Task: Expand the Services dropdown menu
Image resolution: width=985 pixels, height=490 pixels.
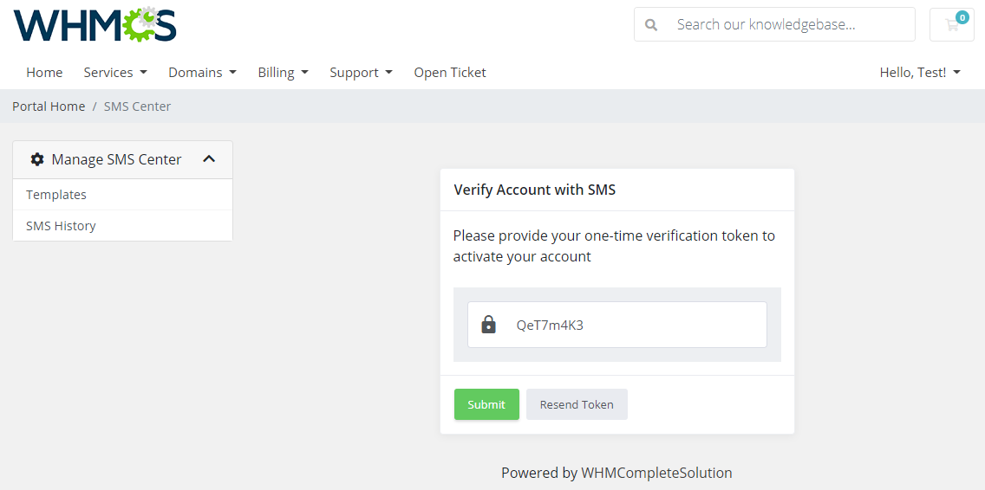Action: click(115, 73)
